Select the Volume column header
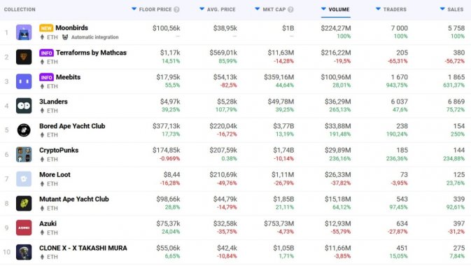 pyautogui.click(x=339, y=10)
